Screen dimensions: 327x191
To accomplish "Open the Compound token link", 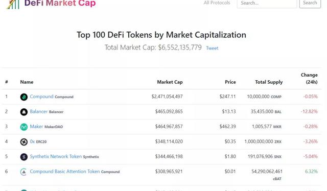I will (x=41, y=97).
